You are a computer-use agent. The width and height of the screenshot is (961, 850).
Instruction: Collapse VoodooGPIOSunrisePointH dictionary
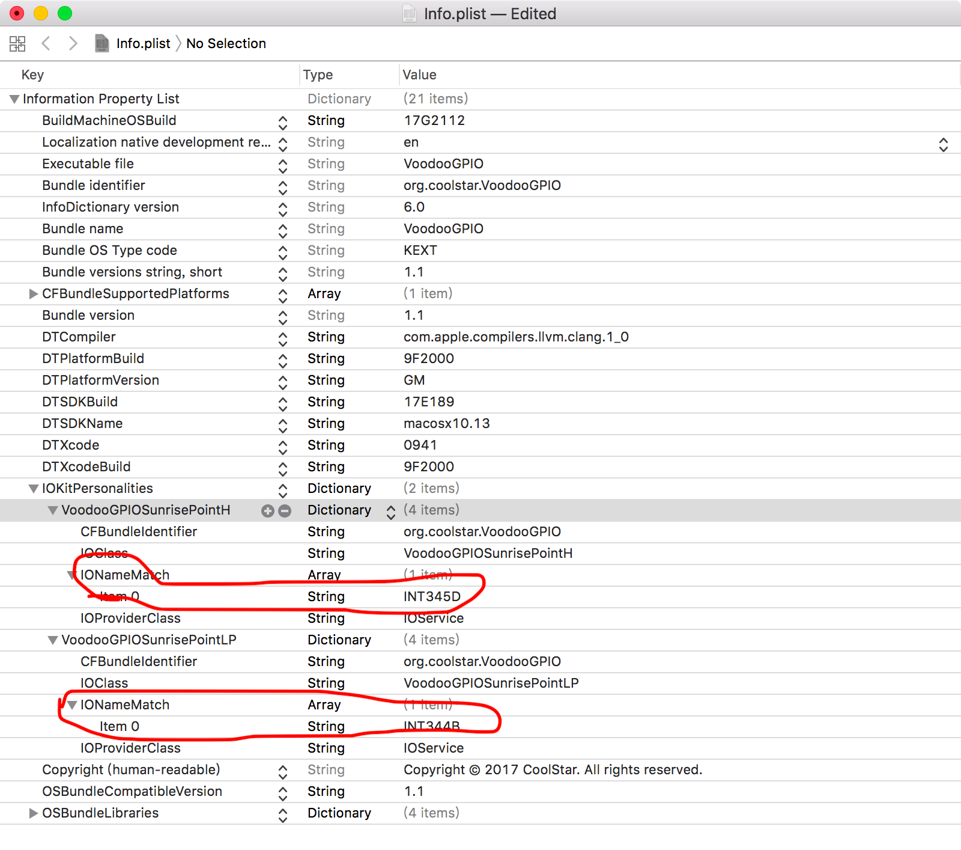pos(53,510)
